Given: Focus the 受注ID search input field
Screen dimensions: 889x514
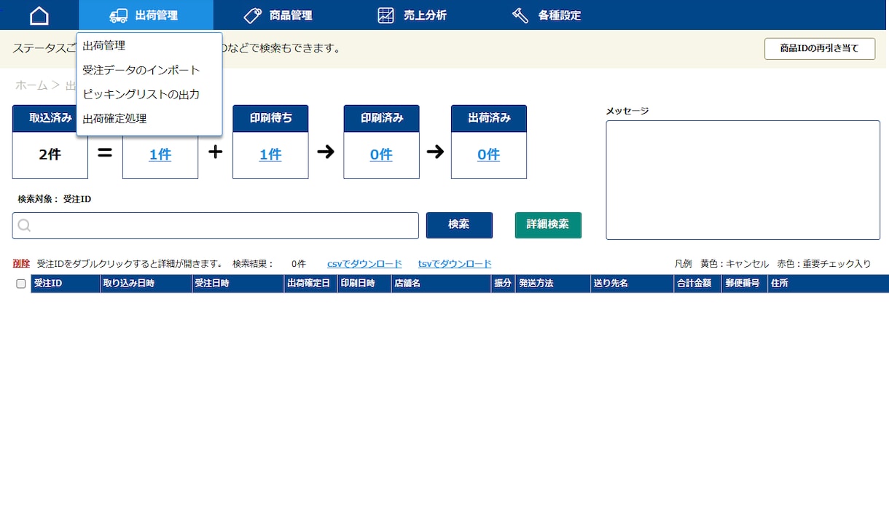Looking at the screenshot, I should click(216, 225).
